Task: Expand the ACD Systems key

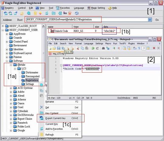Action: 11,88
